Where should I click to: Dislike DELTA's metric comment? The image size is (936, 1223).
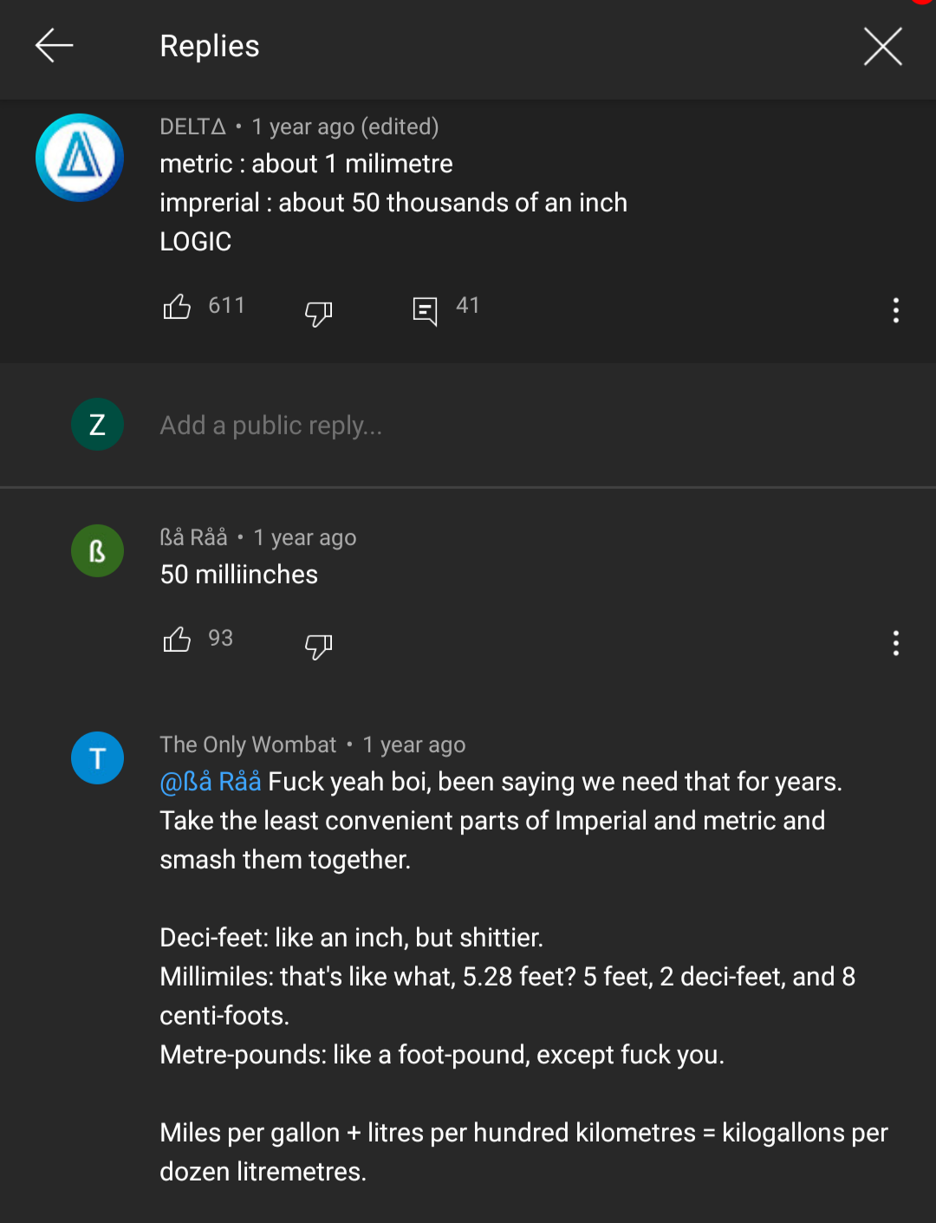click(x=318, y=312)
